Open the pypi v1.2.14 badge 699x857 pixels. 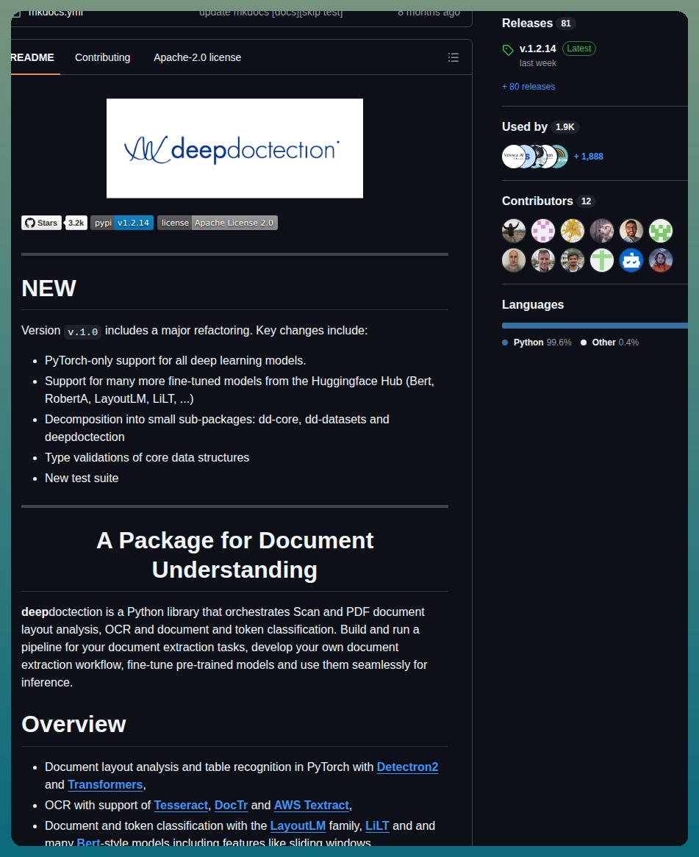pyautogui.click(x=122, y=223)
